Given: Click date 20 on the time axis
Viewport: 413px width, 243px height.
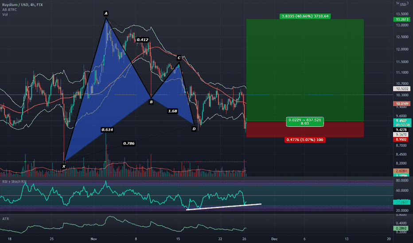Looking at the screenshot, I should click(389, 239).
